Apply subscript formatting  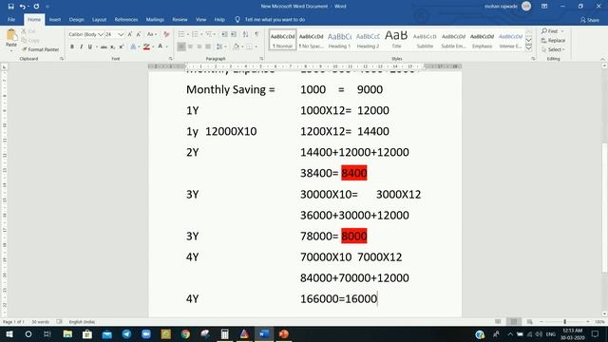pos(112,47)
